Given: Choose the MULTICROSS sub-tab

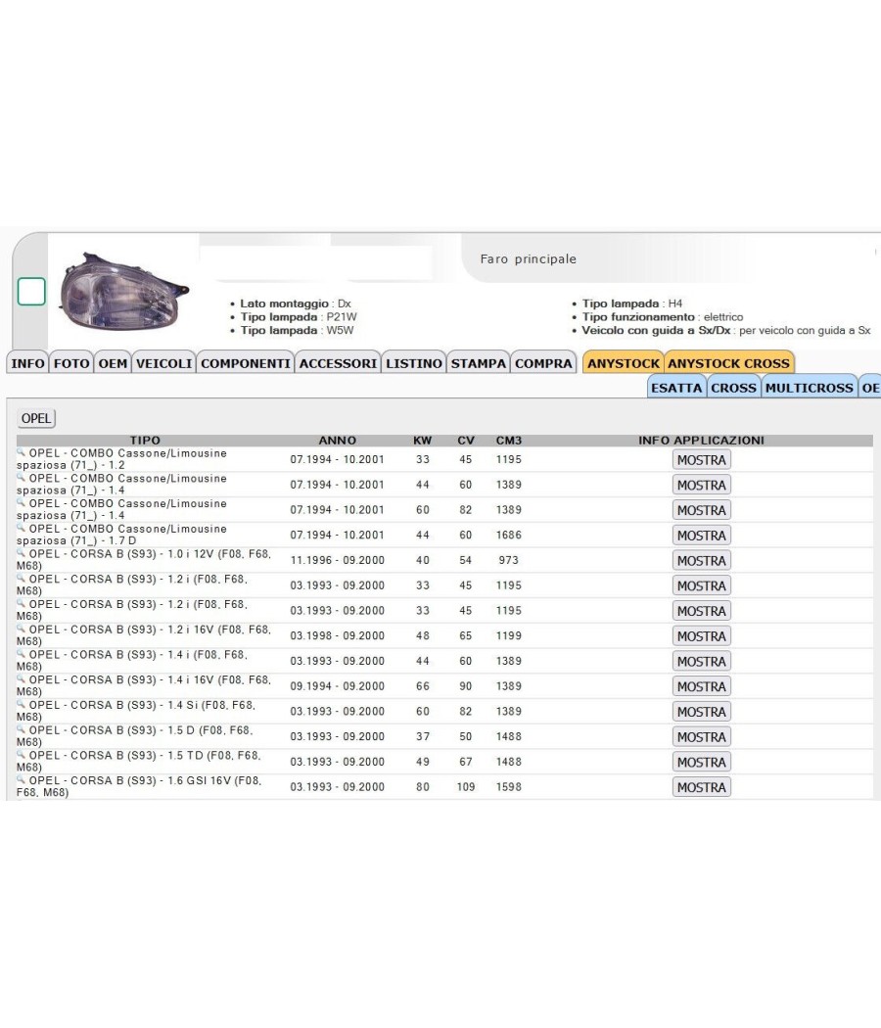Looking at the screenshot, I should [809, 388].
